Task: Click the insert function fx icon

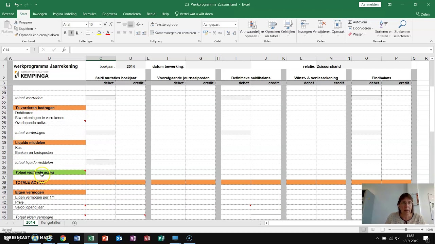Action: coord(64,50)
